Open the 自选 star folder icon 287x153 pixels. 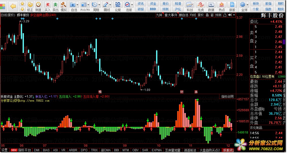pyautogui.click(x=73, y=4)
